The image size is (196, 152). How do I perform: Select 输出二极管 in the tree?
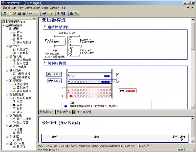[24, 119]
